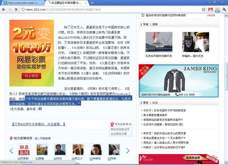Image resolution: width=228 pixels, height=165 pixels.
Task: Open a new tab with plus button
Action: pyautogui.click(x=92, y=3)
